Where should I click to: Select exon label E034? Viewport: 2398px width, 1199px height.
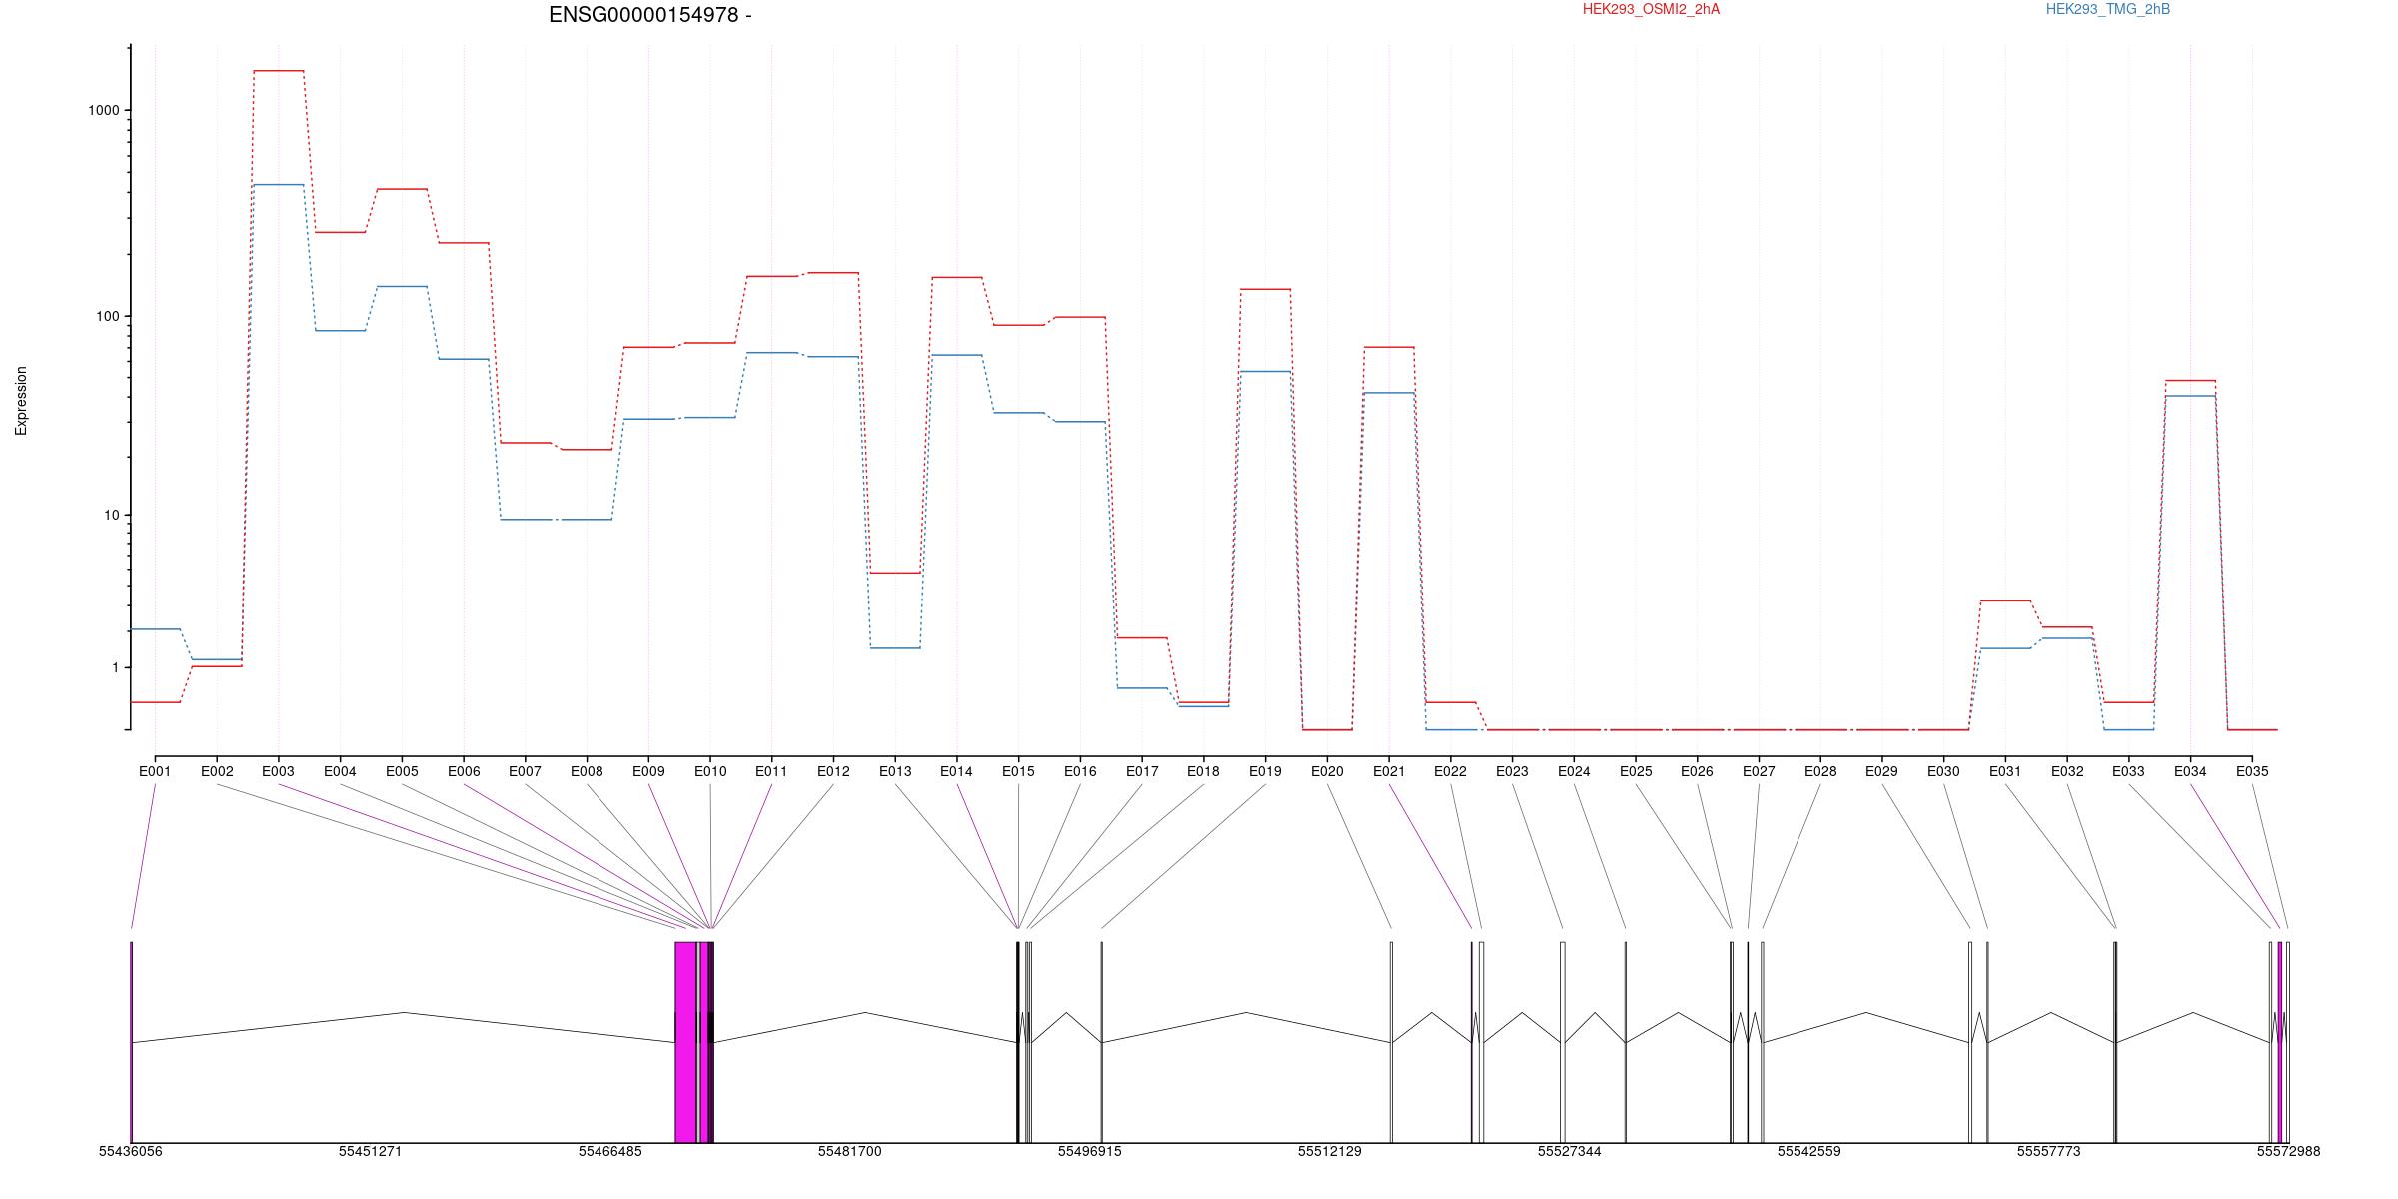click(x=2190, y=771)
